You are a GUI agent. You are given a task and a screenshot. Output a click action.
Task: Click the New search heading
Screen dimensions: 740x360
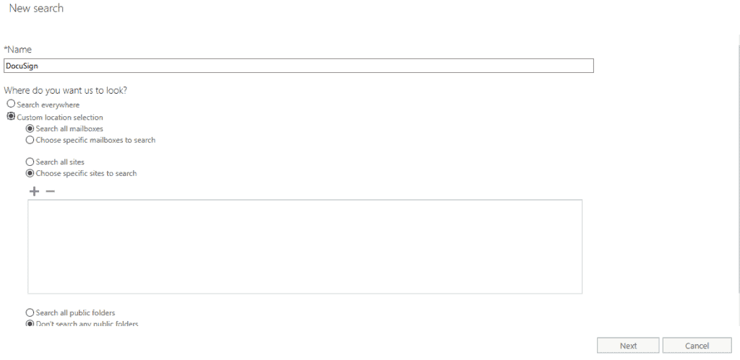(x=36, y=9)
